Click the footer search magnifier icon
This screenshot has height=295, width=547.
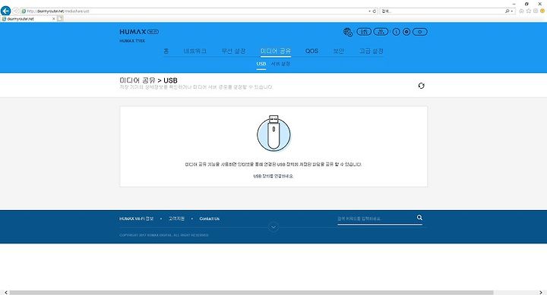pyautogui.click(x=419, y=218)
